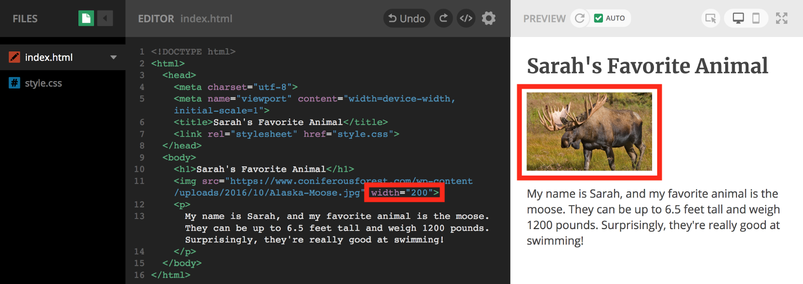Collapse the Files sidebar with the arrow
Screen dimensions: 803x284
coord(105,18)
